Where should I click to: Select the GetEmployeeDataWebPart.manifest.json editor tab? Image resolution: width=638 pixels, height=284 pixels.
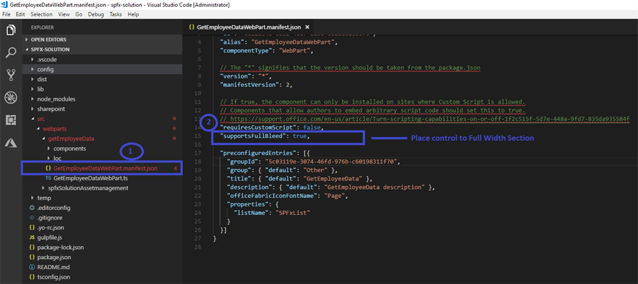coord(248,27)
